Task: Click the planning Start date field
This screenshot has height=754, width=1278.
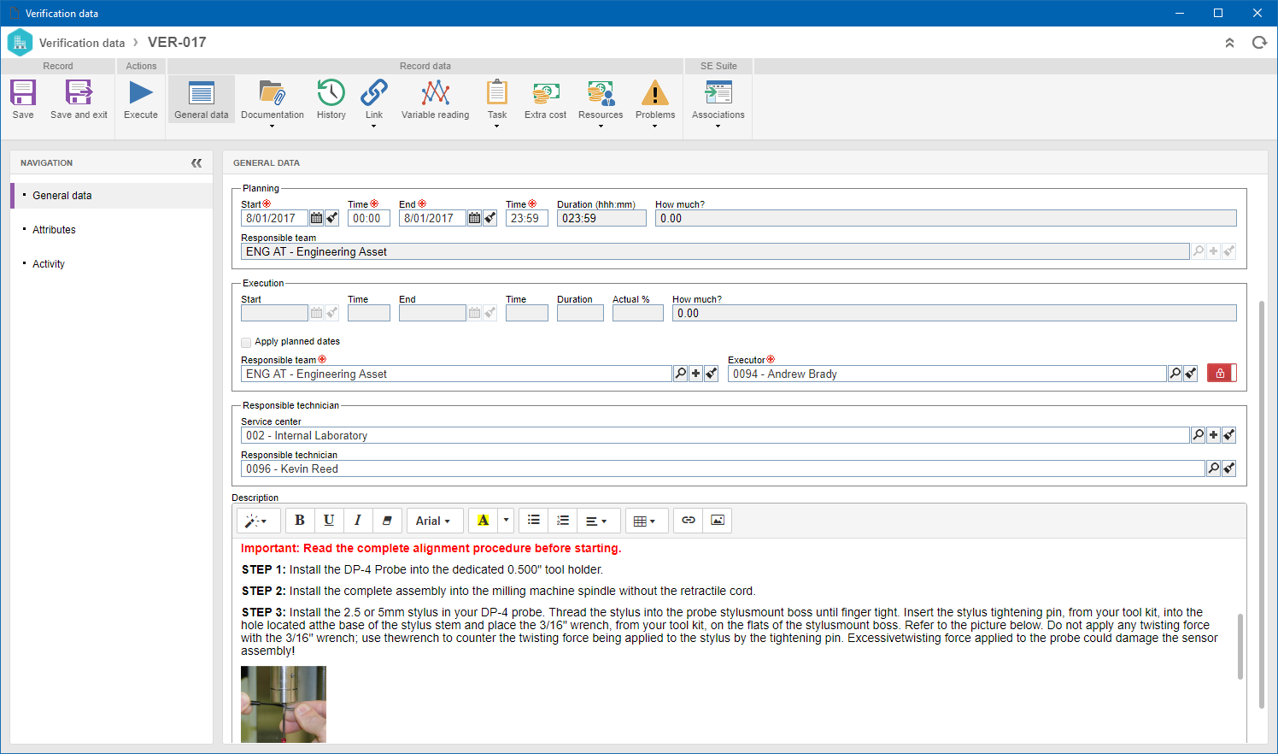Action: [274, 218]
